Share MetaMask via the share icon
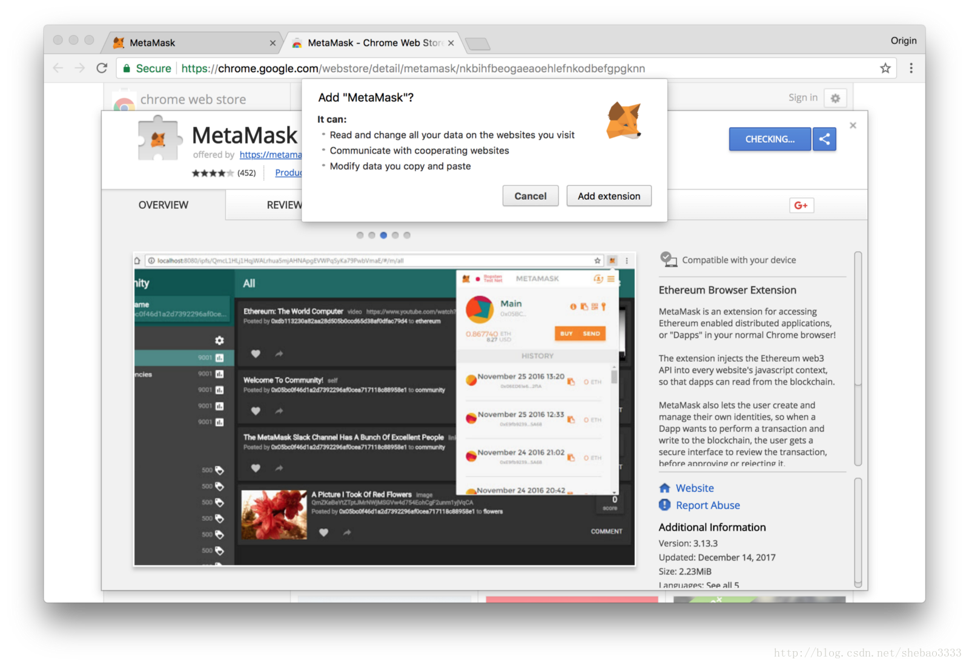The width and height of the screenshot is (969, 665). 824,139
